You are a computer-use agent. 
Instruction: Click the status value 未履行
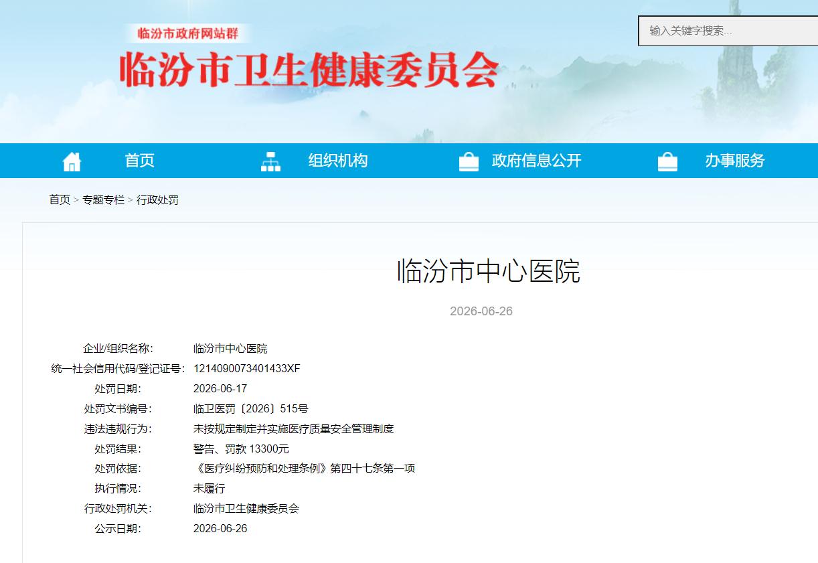(210, 489)
